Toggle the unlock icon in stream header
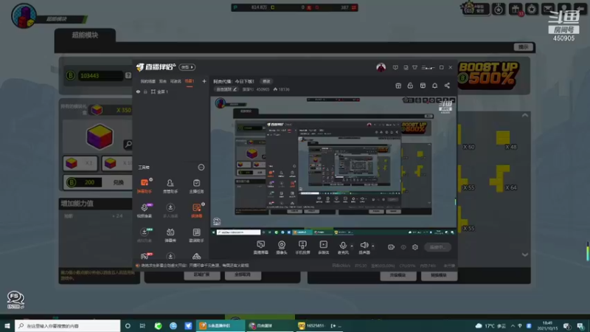Screen dimensions: 590x332 click(x=410, y=86)
